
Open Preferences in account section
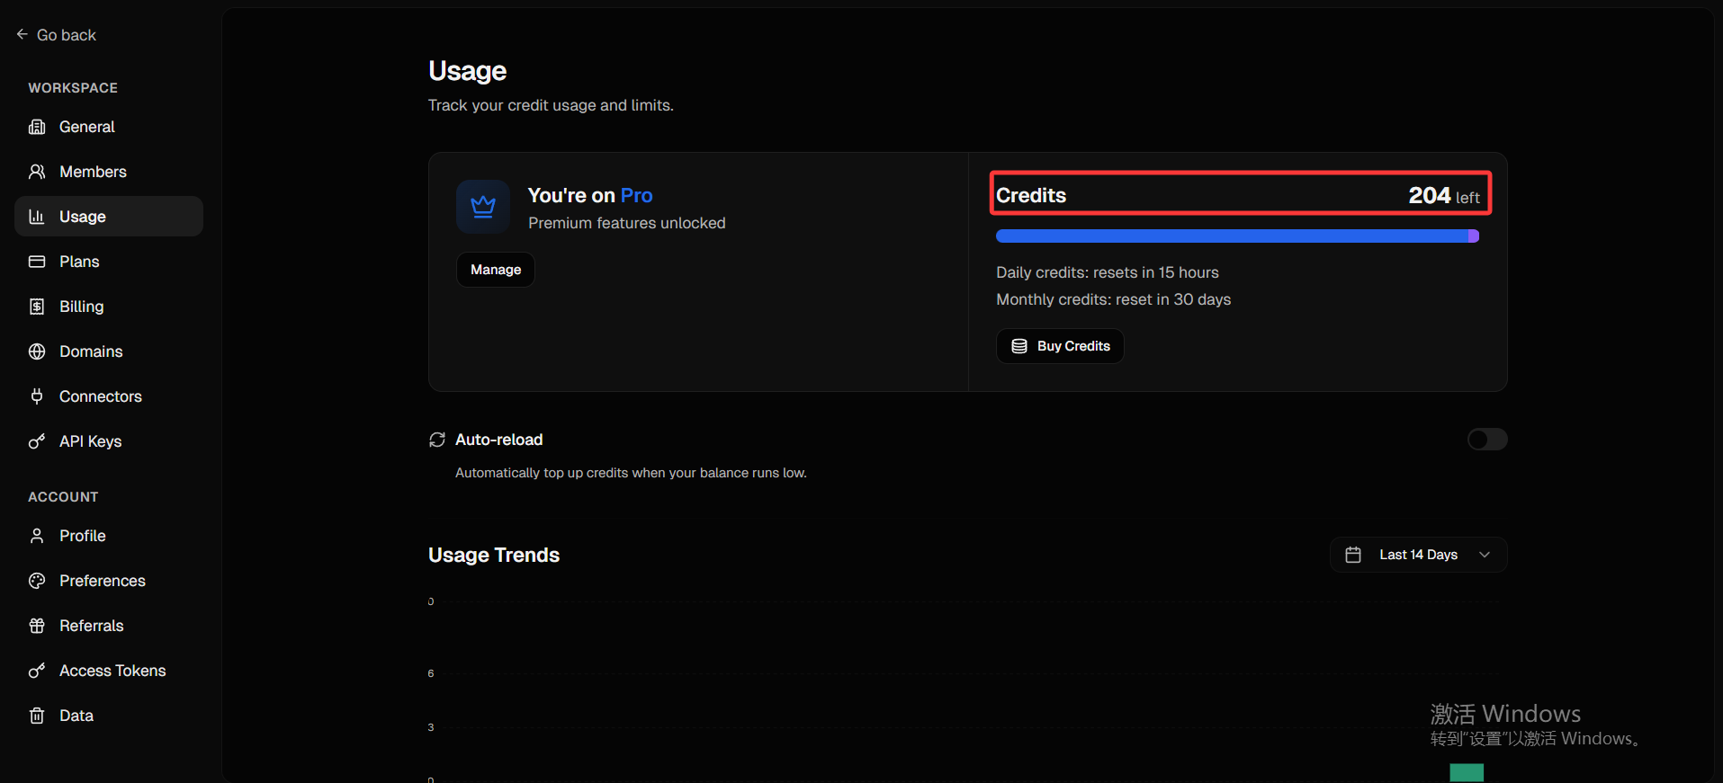click(109, 581)
